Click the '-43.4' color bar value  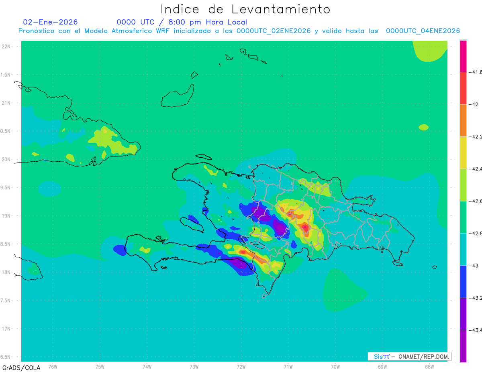point(475,330)
